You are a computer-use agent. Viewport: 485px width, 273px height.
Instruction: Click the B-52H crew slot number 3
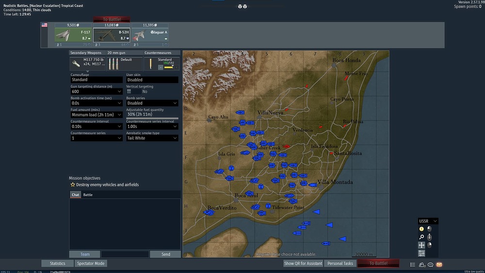pos(97,45)
